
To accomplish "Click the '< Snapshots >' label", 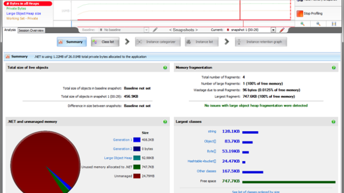I will pos(183,30).
